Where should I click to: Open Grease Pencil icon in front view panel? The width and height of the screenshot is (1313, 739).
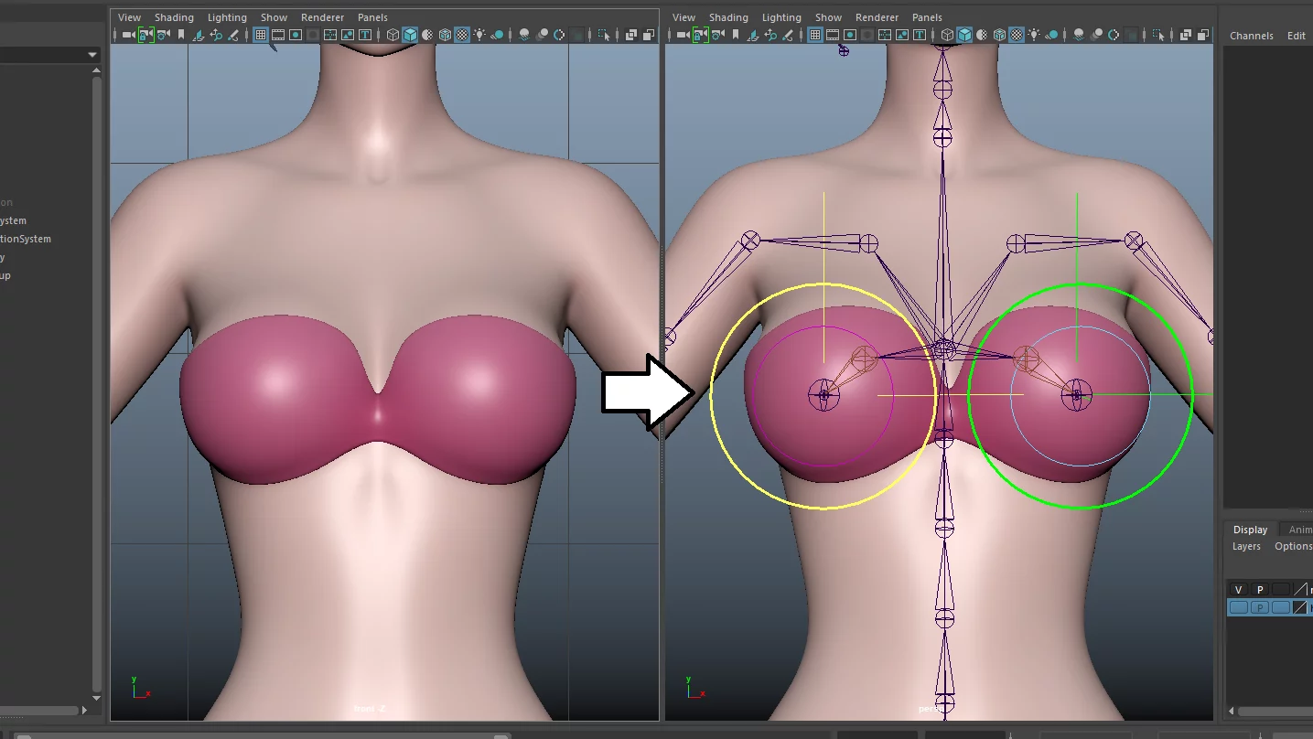coord(233,35)
